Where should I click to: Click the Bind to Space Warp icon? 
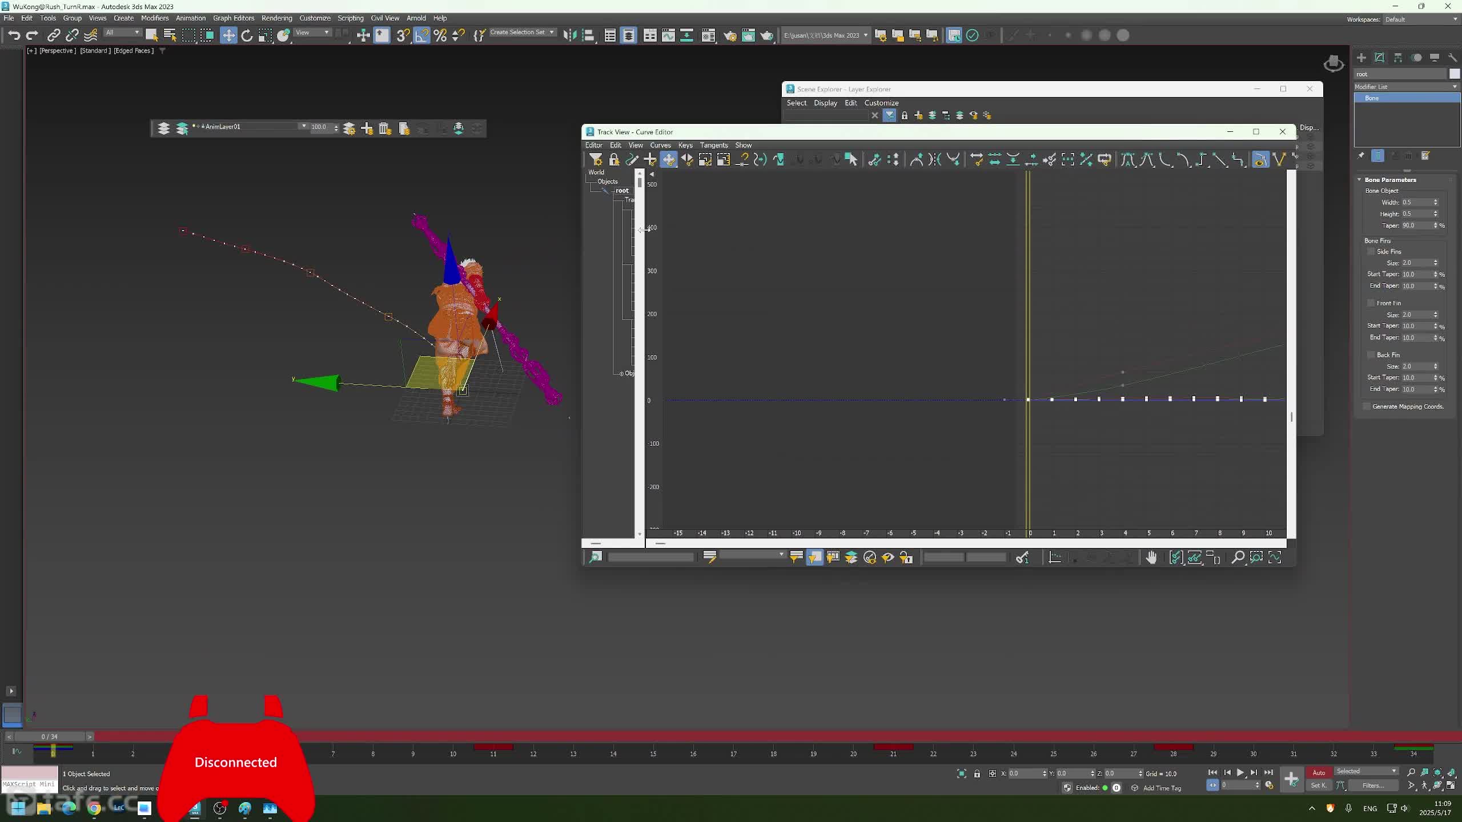(90, 35)
